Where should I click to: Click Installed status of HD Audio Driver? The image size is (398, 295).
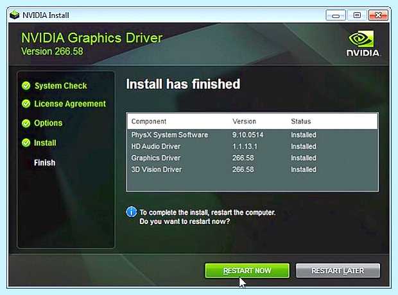304,147
